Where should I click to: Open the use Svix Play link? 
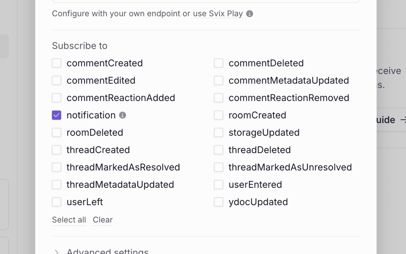coord(218,13)
